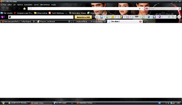Reload the current page
The width and height of the screenshot is (182, 105).
(14, 9)
